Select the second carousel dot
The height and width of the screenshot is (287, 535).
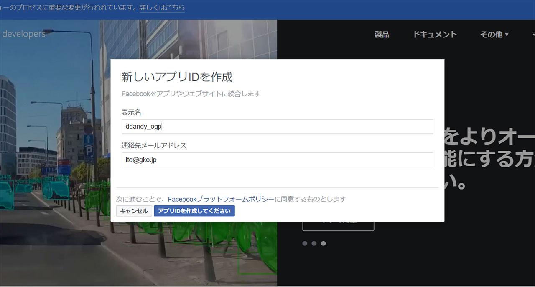tap(314, 243)
